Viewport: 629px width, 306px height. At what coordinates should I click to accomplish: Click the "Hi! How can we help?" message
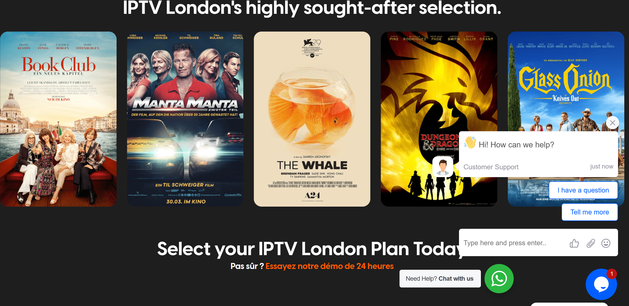[x=516, y=145]
